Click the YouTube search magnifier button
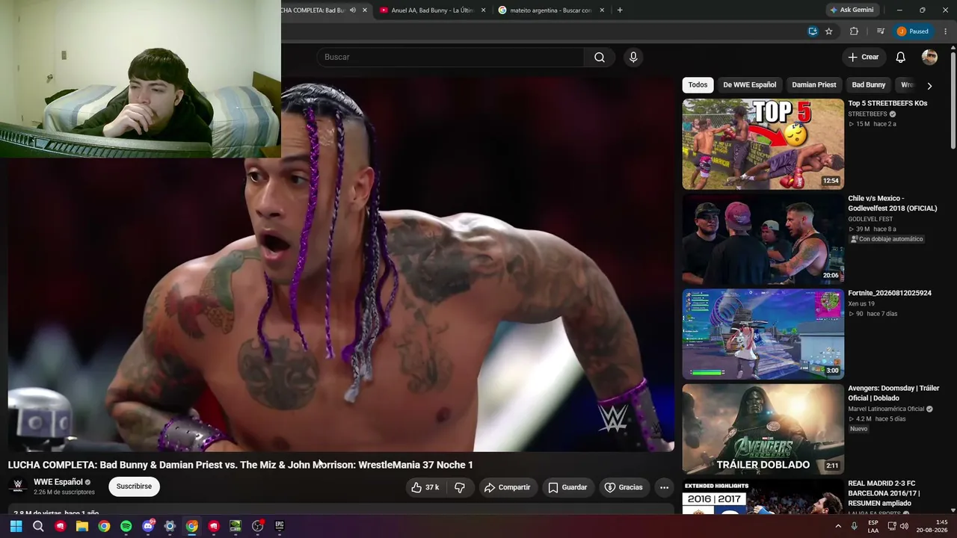957x538 pixels. pyautogui.click(x=599, y=57)
